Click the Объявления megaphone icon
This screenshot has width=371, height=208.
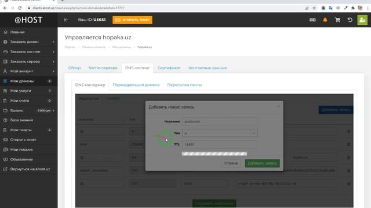pyautogui.click(x=5, y=159)
